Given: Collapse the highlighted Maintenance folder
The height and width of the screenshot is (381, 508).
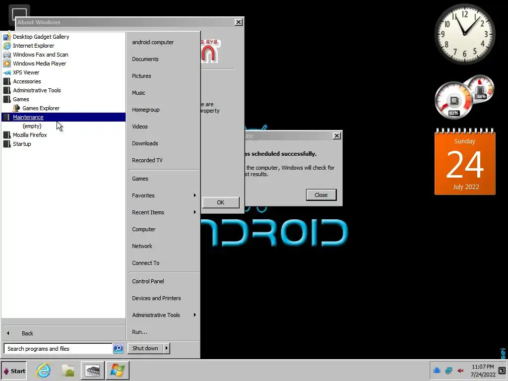Looking at the screenshot, I should click(x=63, y=117).
